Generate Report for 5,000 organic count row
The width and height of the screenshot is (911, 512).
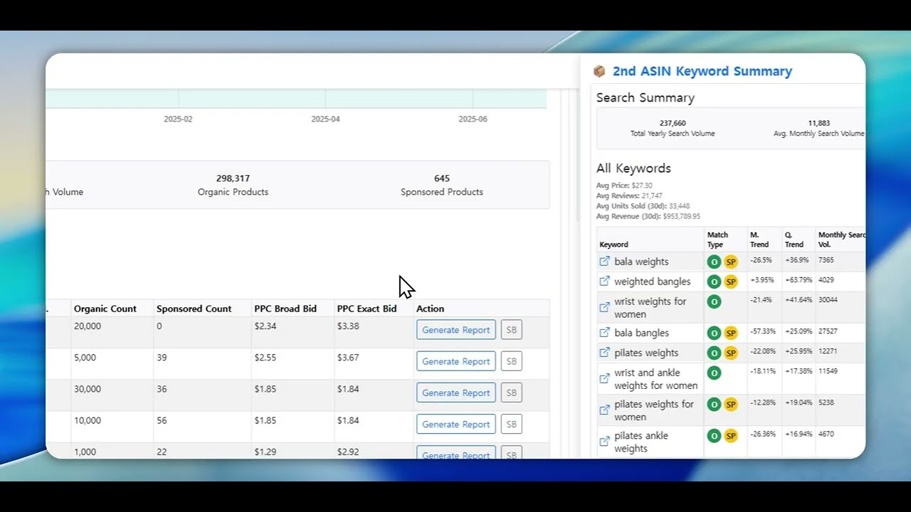456,361
